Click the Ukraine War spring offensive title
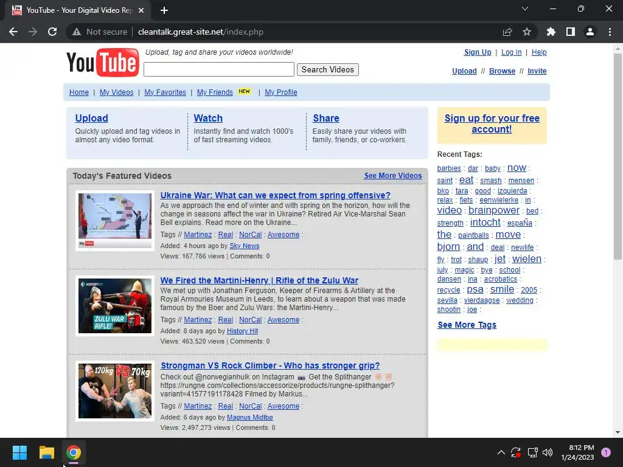 [x=276, y=195]
